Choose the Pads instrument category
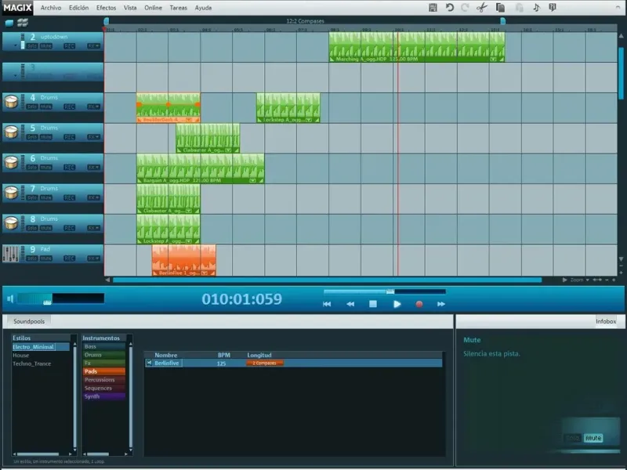 tap(104, 371)
